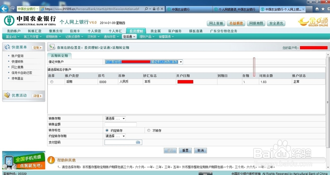Image resolution: width=330 pixels, height=175 pixels.
Task: Open the 个人外汇 menu
Action: point(115,31)
